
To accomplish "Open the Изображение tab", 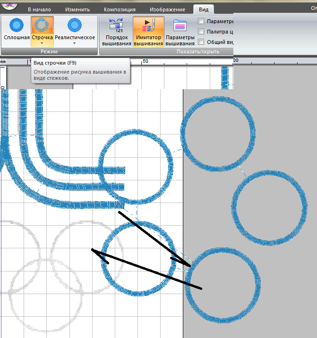I will tap(167, 9).
